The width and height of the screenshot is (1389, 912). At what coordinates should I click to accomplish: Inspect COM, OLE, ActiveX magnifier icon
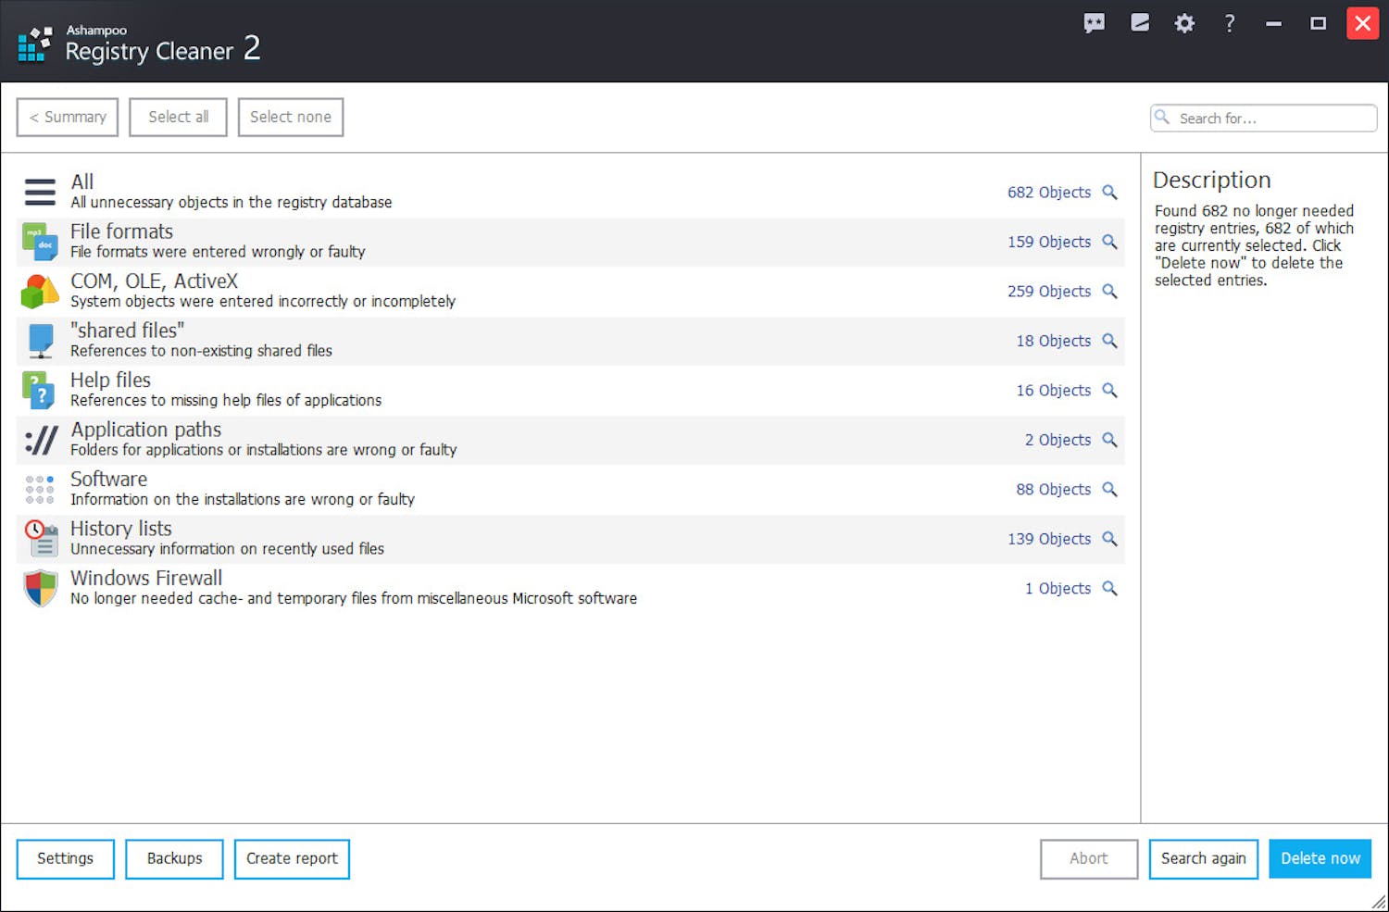[x=1109, y=292]
